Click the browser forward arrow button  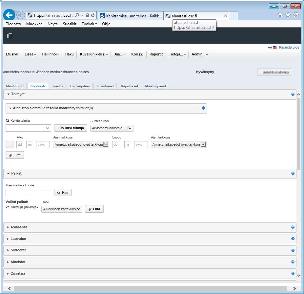(x=21, y=15)
